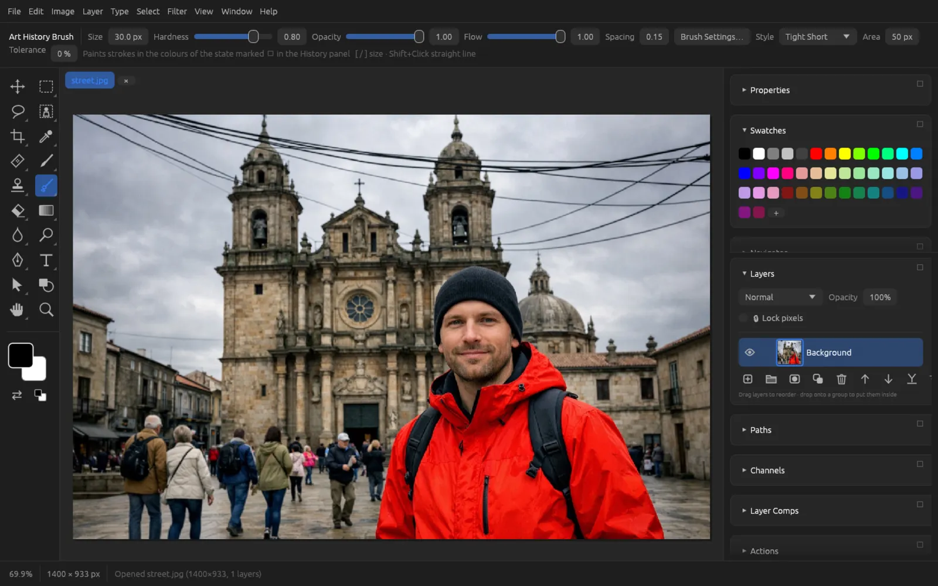938x586 pixels.
Task: Switch to the street.jpg document tab
Action: pyautogui.click(x=90, y=80)
